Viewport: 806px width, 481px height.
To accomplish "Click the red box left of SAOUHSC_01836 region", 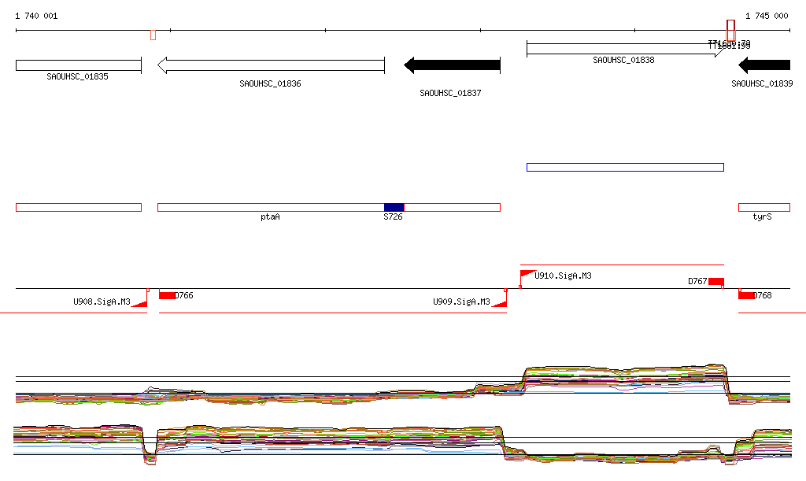I will click(x=79, y=208).
